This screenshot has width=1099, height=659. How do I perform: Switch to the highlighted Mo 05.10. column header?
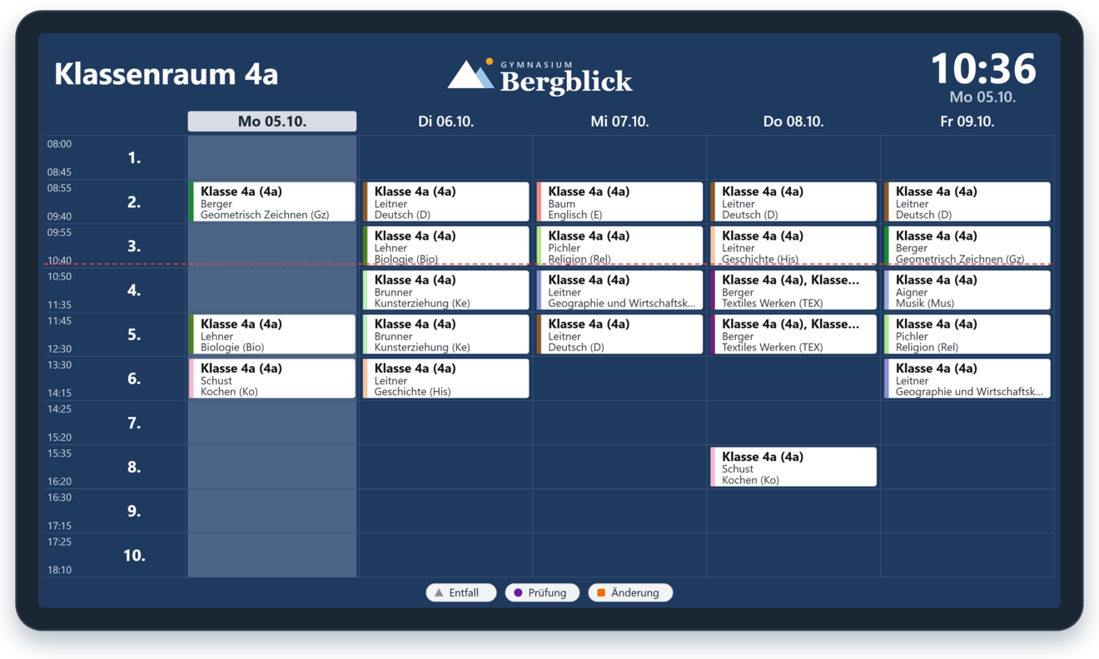[272, 121]
